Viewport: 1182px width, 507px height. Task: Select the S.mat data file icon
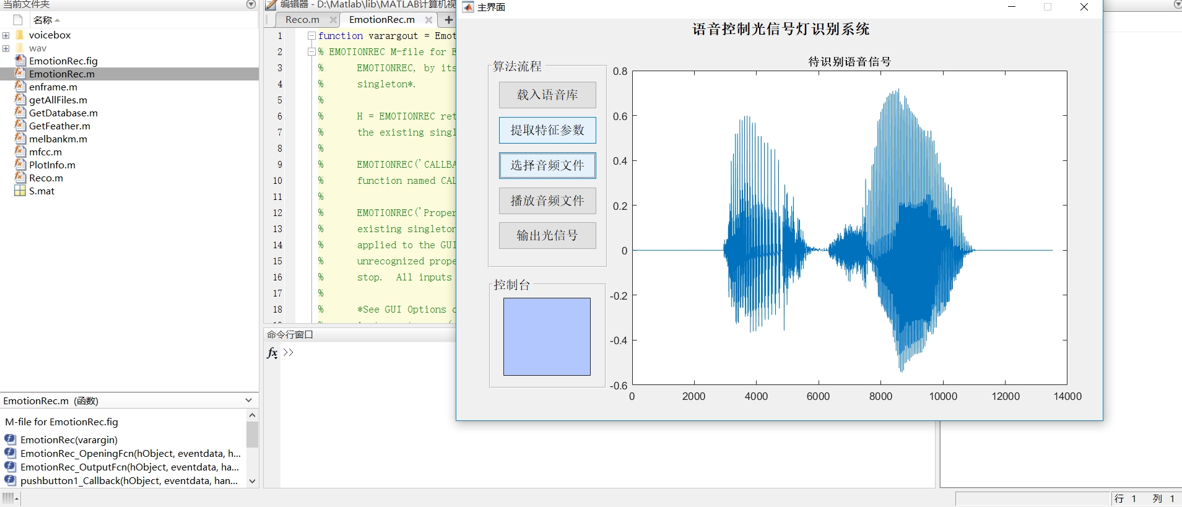coord(20,191)
